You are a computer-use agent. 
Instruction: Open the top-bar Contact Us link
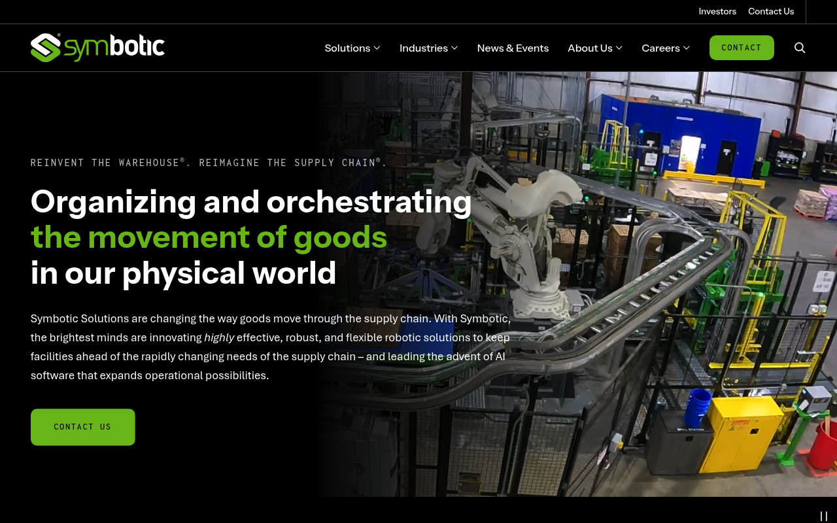point(771,11)
